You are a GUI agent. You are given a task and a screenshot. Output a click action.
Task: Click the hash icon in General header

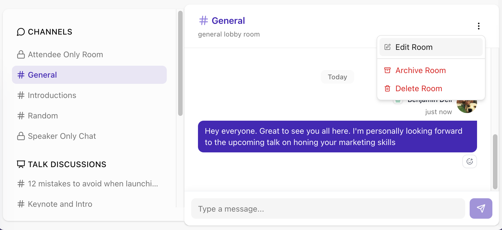coord(203,21)
